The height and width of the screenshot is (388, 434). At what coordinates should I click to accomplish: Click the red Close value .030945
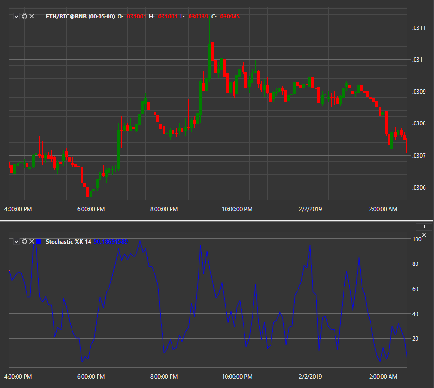point(229,16)
